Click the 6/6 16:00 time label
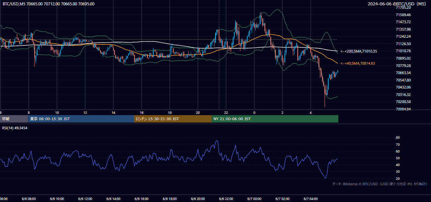Image resolution: width=431 pixels, height=202 pixels. pyautogui.click(x=141, y=199)
